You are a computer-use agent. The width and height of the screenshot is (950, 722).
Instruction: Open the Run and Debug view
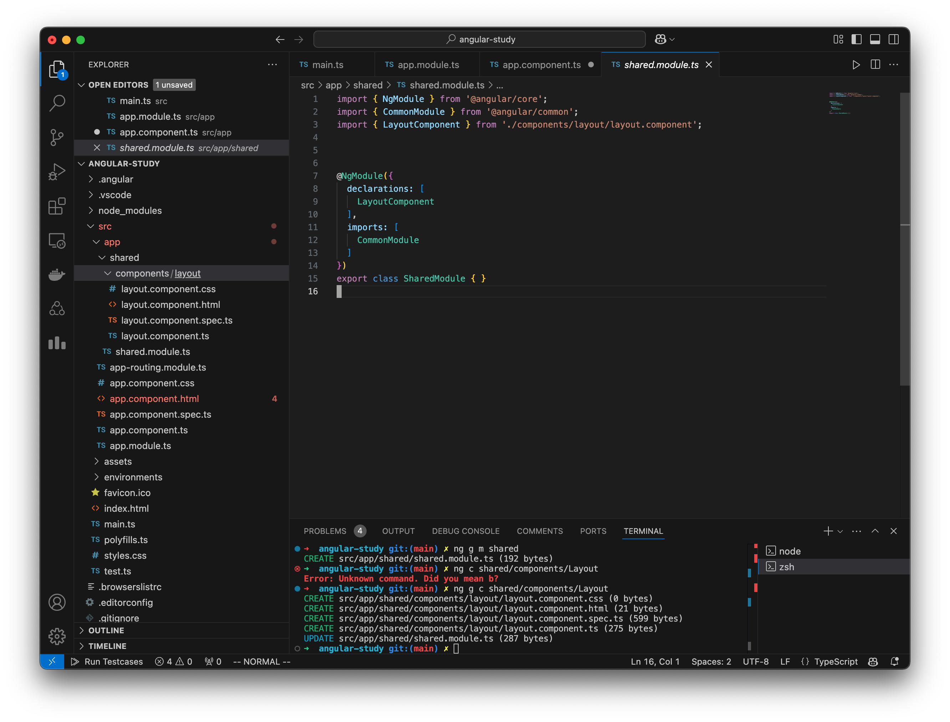tap(57, 171)
